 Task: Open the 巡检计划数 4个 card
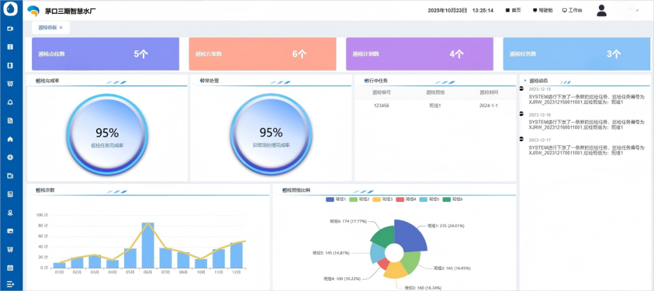pyautogui.click(x=420, y=54)
